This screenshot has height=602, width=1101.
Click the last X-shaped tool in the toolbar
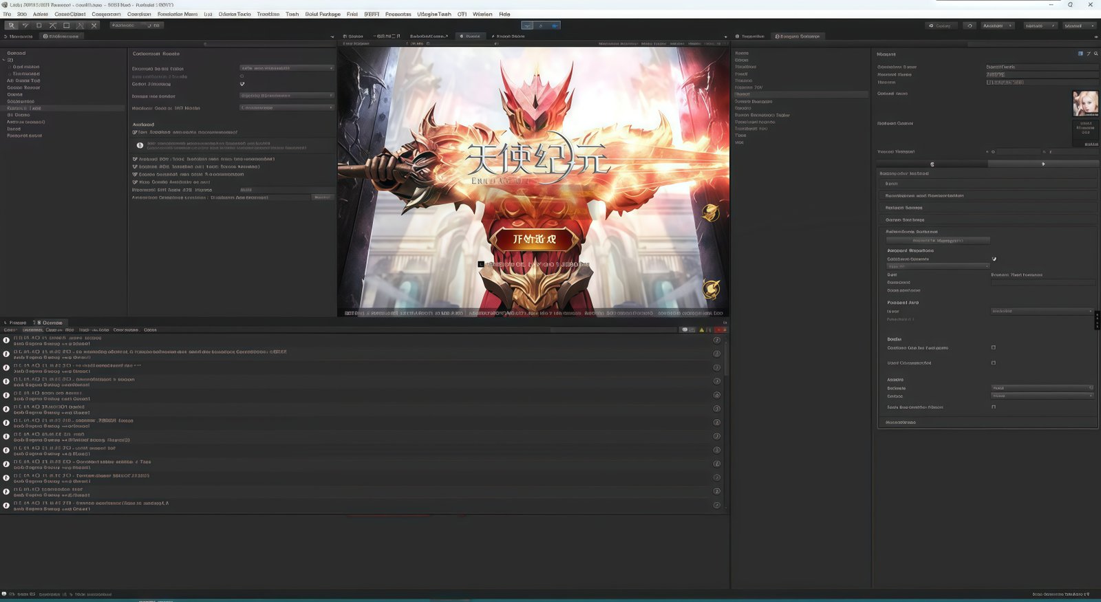click(94, 25)
